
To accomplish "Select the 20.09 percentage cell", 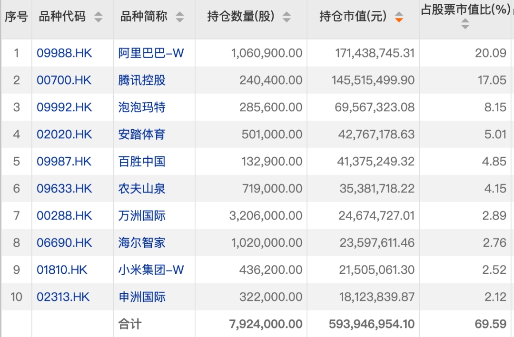I will tap(491, 53).
